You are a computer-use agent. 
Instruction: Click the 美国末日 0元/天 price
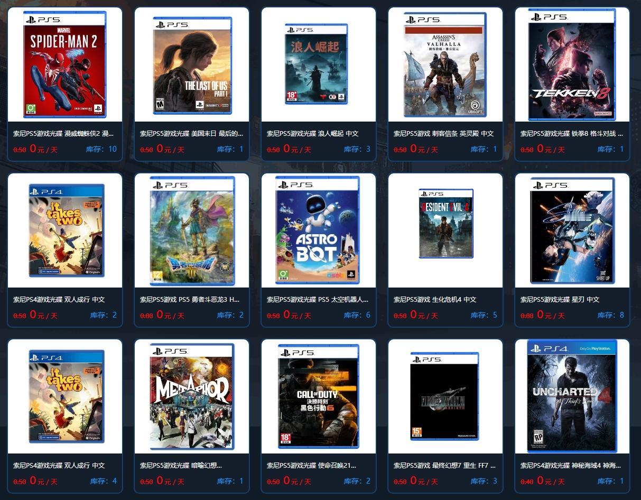(171, 149)
